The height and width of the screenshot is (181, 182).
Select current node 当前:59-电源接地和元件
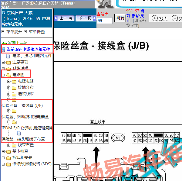pos(28,49)
